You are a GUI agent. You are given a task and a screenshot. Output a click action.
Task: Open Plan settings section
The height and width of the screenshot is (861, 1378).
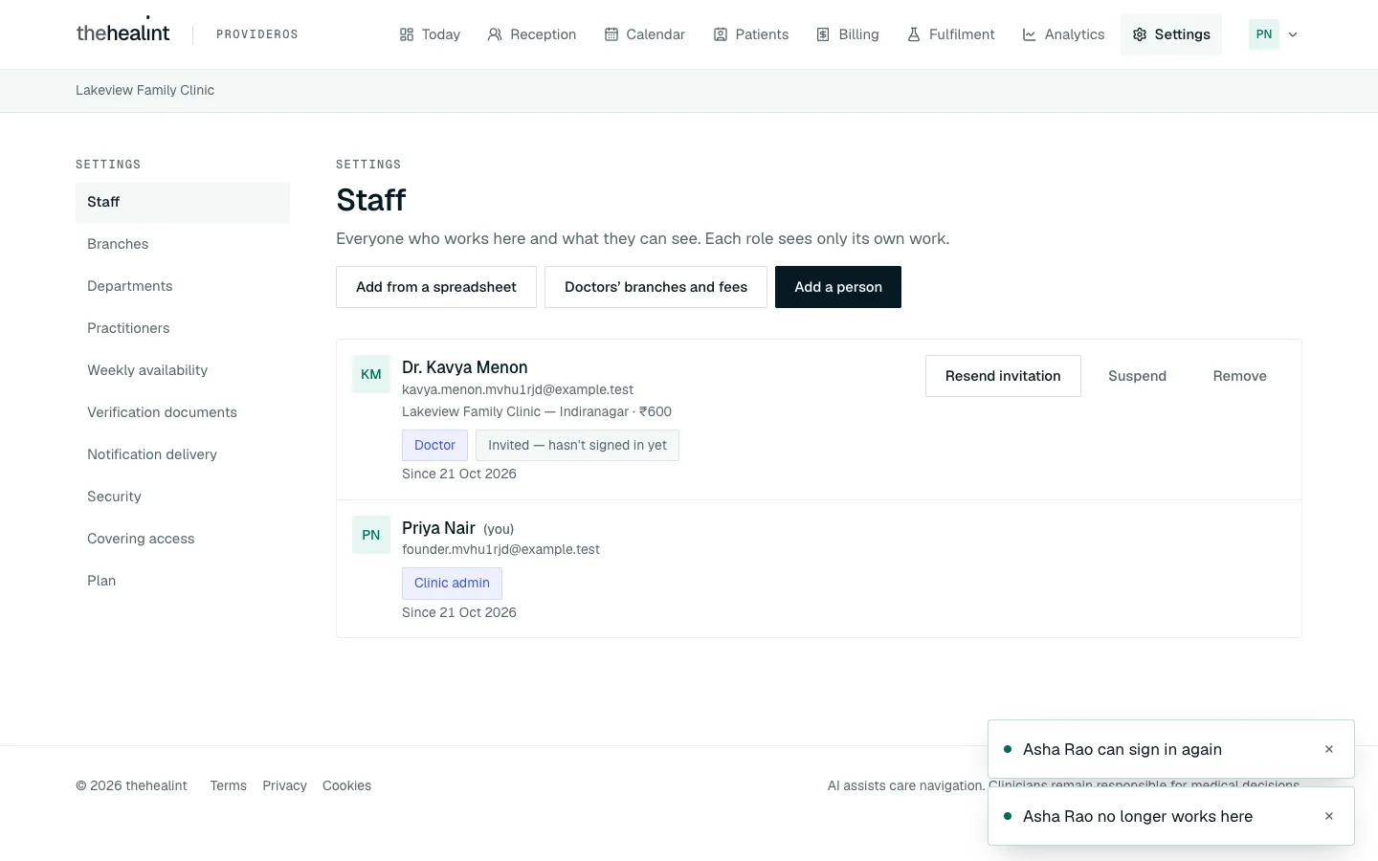coord(183,581)
